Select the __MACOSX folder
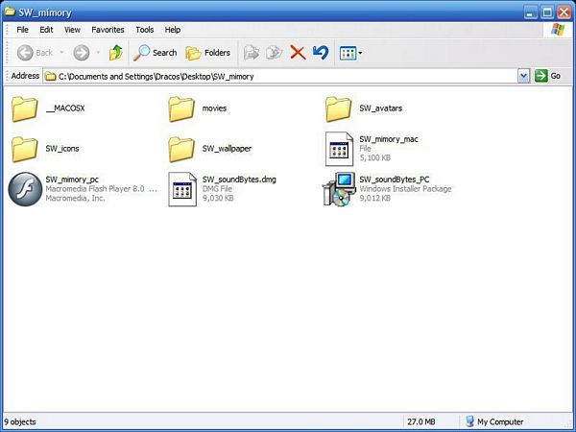 [24, 108]
